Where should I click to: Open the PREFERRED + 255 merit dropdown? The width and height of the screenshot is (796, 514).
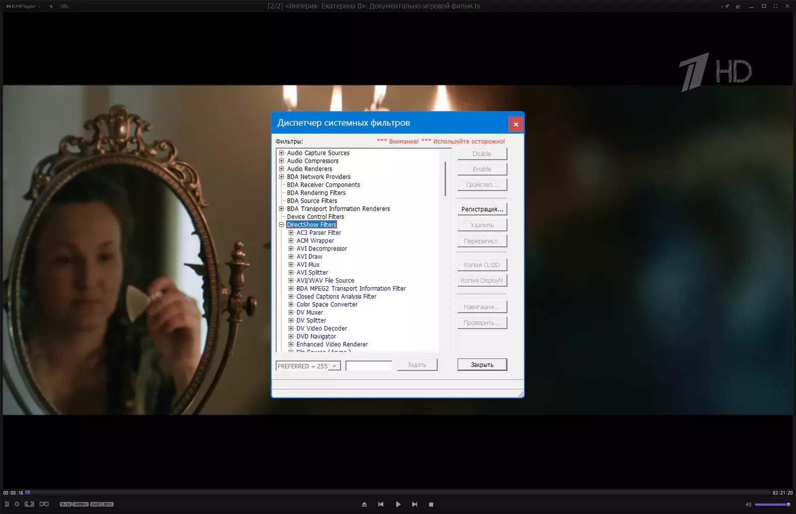point(308,366)
